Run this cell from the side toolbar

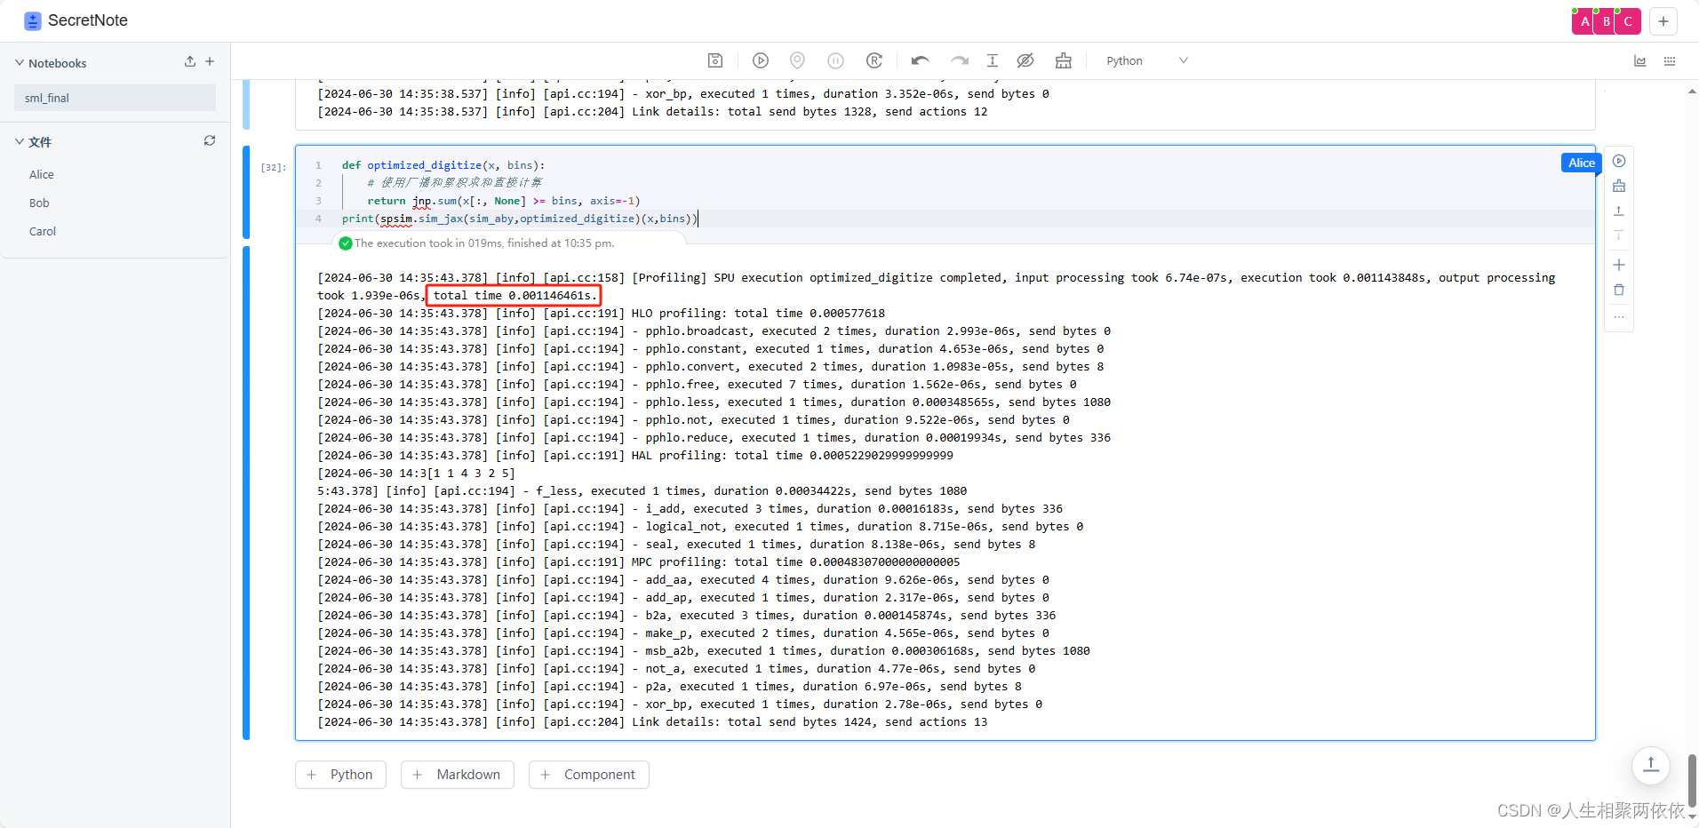click(x=1619, y=161)
